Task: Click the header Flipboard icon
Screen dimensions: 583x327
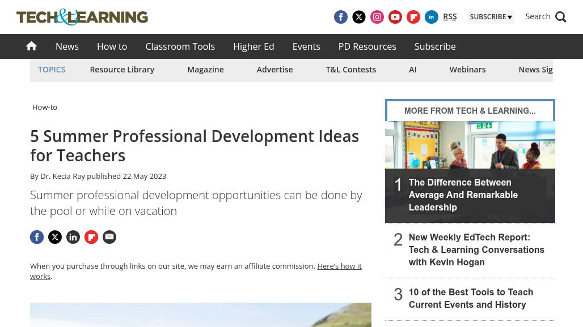Action: click(413, 17)
